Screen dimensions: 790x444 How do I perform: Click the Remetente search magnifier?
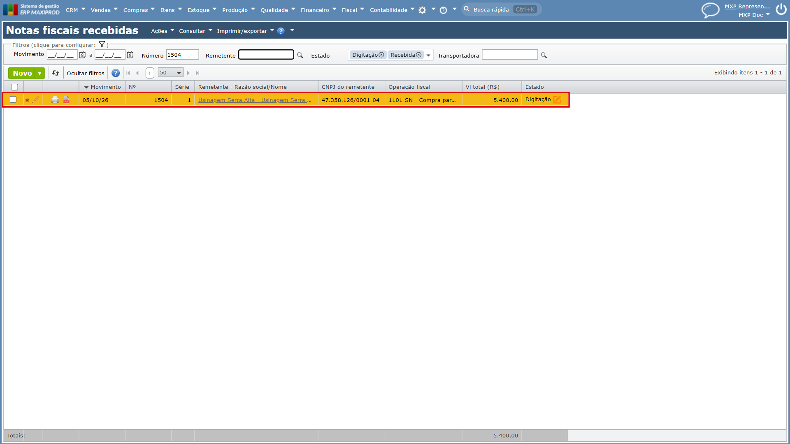[x=300, y=55]
